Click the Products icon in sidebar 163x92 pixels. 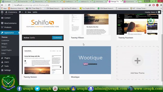2,27
